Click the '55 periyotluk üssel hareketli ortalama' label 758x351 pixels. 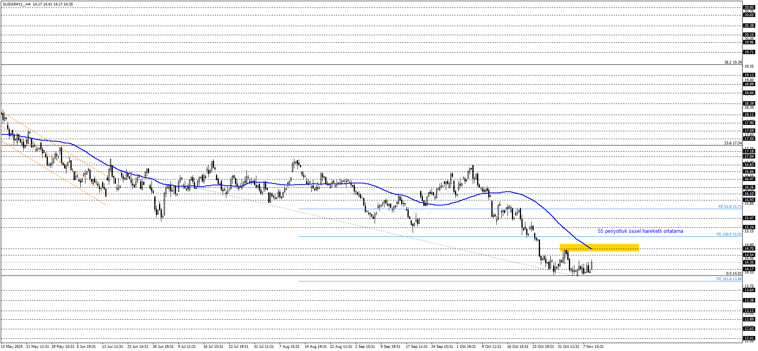pyautogui.click(x=640, y=231)
